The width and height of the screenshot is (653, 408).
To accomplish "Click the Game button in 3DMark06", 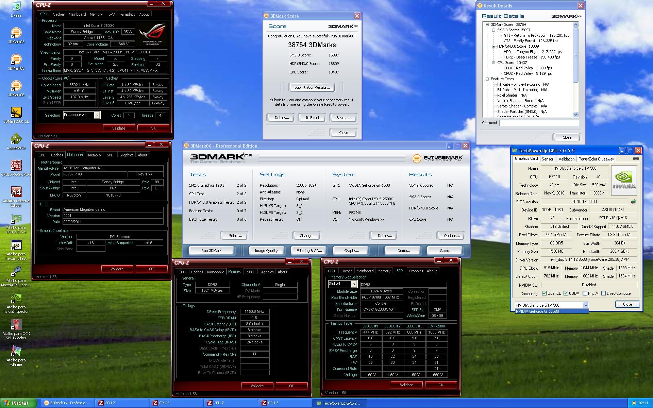I will pyautogui.click(x=446, y=251).
